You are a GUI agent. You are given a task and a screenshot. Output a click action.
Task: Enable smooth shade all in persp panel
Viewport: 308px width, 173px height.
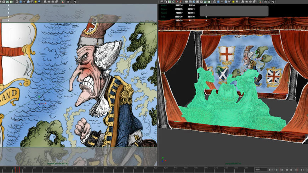coord(218,1)
